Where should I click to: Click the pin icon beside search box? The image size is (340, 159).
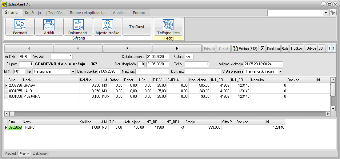click(x=332, y=13)
